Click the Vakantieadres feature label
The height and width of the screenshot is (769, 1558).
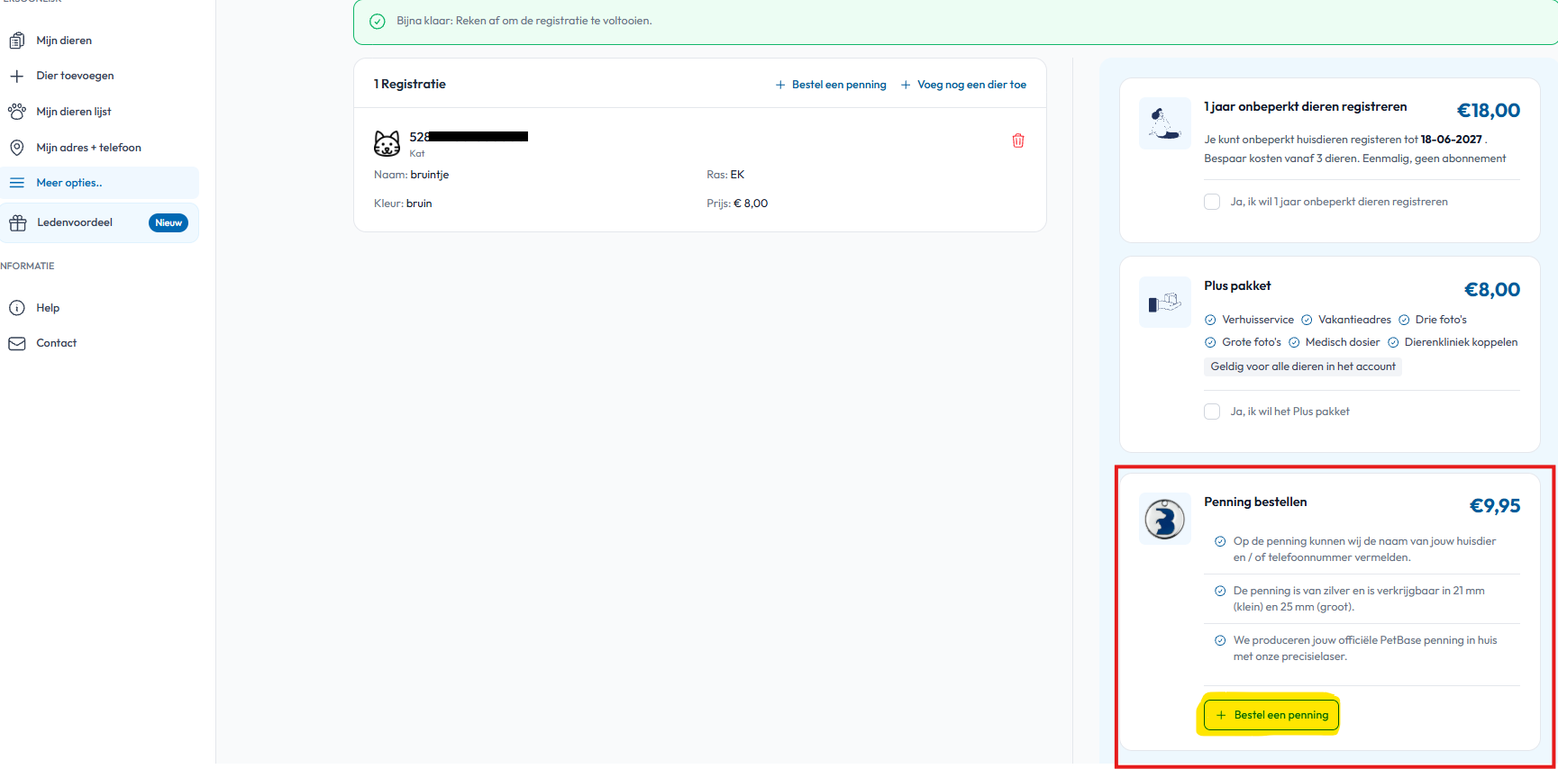[1354, 320]
